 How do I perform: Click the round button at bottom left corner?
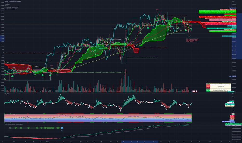[2, 142]
